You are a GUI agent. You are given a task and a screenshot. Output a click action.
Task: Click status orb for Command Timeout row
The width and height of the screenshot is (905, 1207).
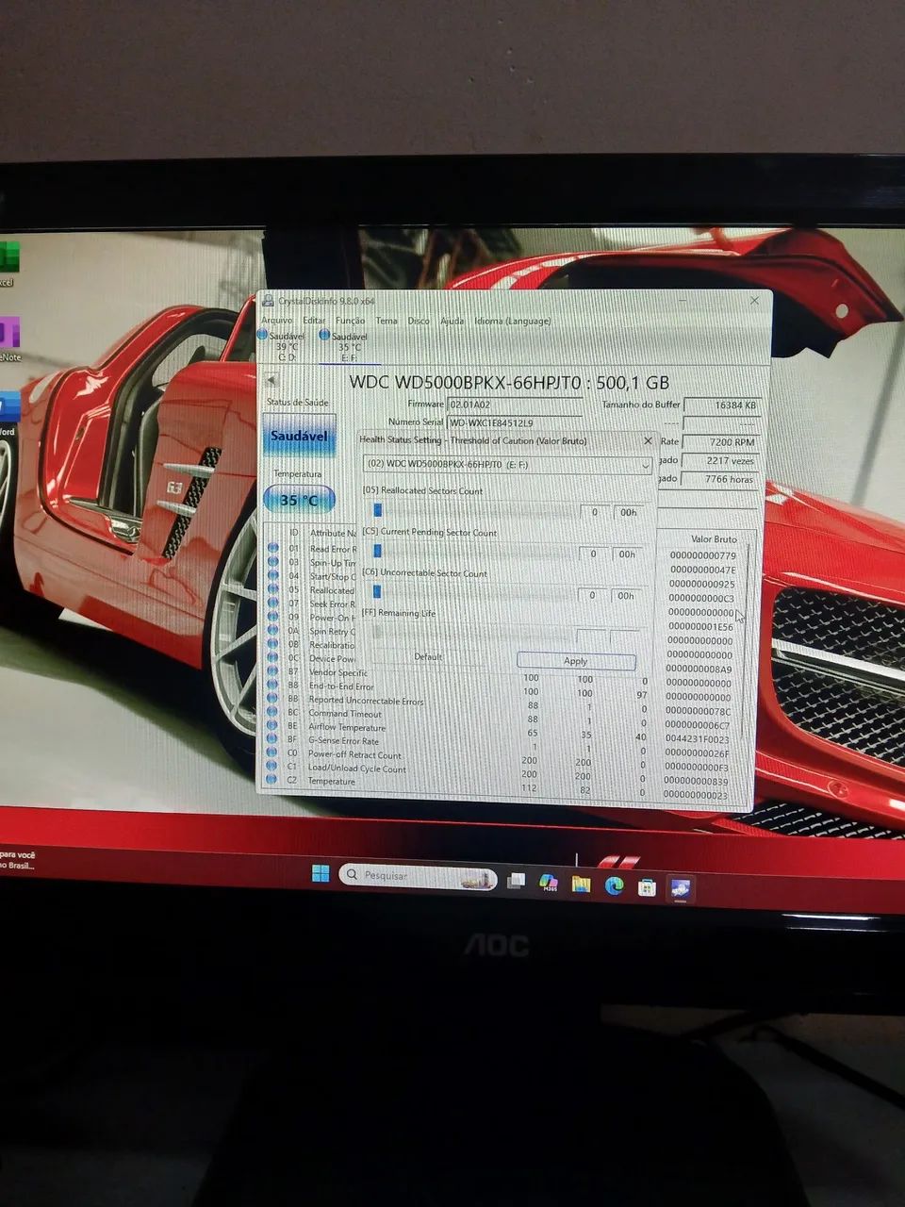pyautogui.click(x=272, y=713)
